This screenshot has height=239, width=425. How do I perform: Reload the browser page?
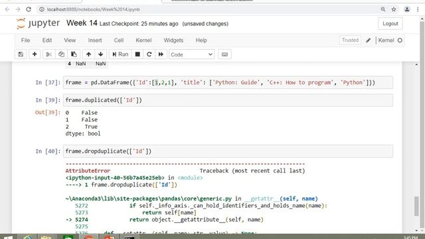point(29,9)
